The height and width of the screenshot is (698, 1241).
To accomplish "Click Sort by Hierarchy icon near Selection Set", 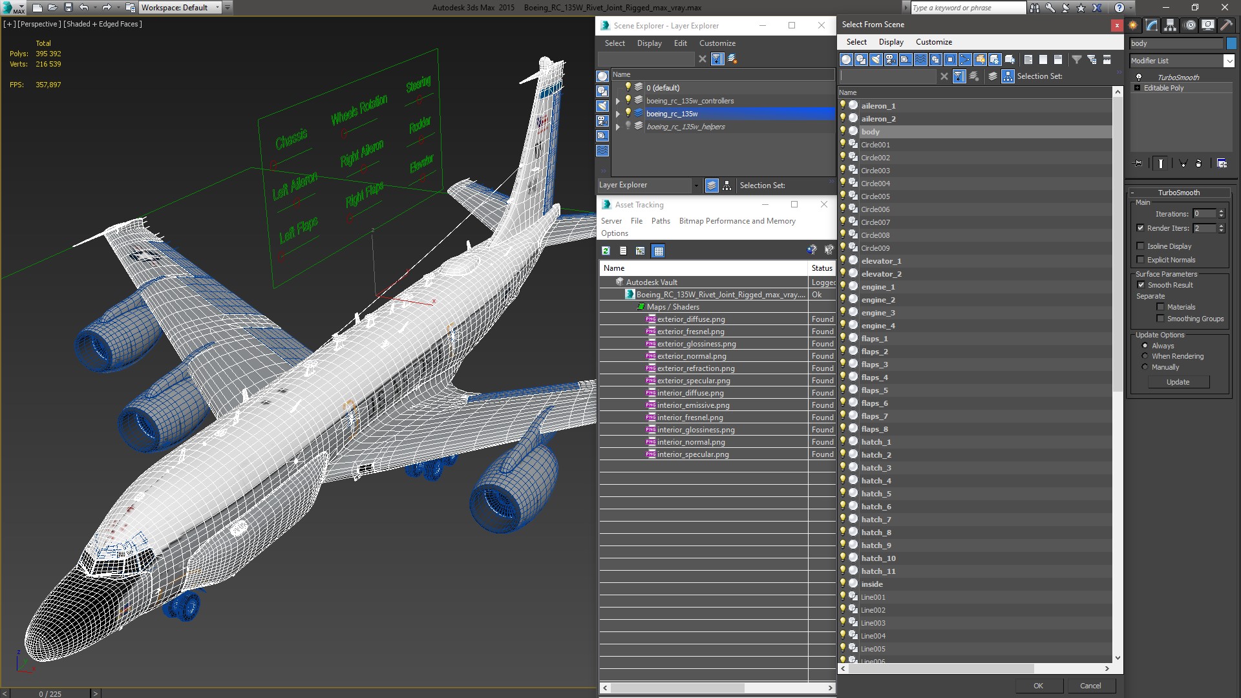I will coord(1008,76).
